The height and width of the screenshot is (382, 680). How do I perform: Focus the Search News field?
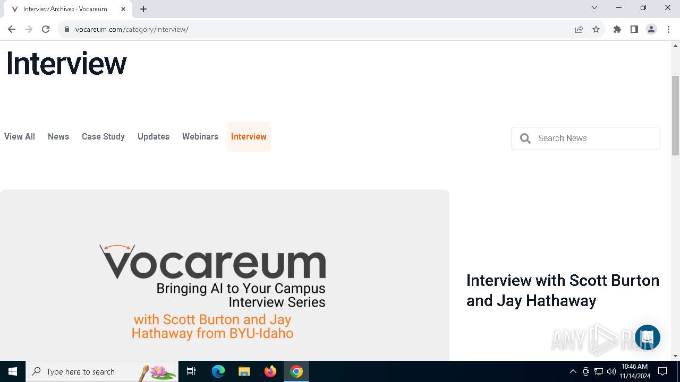tap(586, 138)
